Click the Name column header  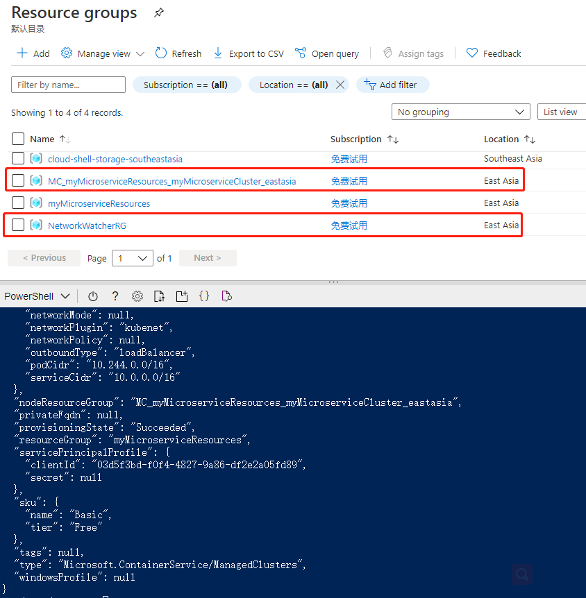pyautogui.click(x=42, y=139)
